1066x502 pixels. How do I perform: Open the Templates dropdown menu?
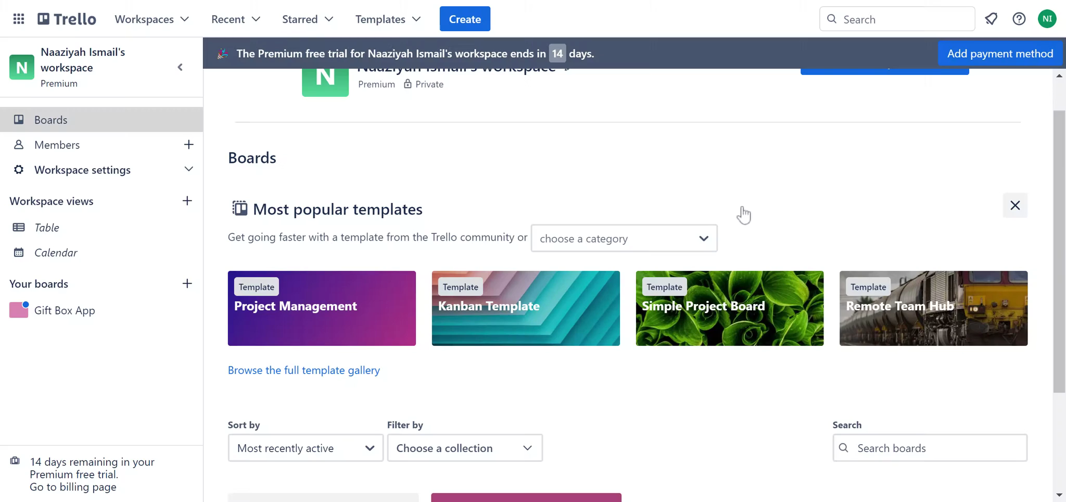click(x=388, y=19)
